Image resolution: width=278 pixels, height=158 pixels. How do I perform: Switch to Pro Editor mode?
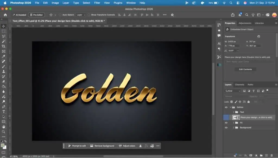36,15
